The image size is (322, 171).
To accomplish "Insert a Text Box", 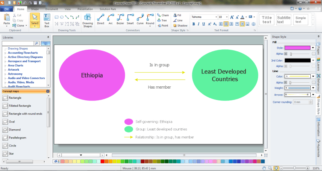I will [47, 20].
